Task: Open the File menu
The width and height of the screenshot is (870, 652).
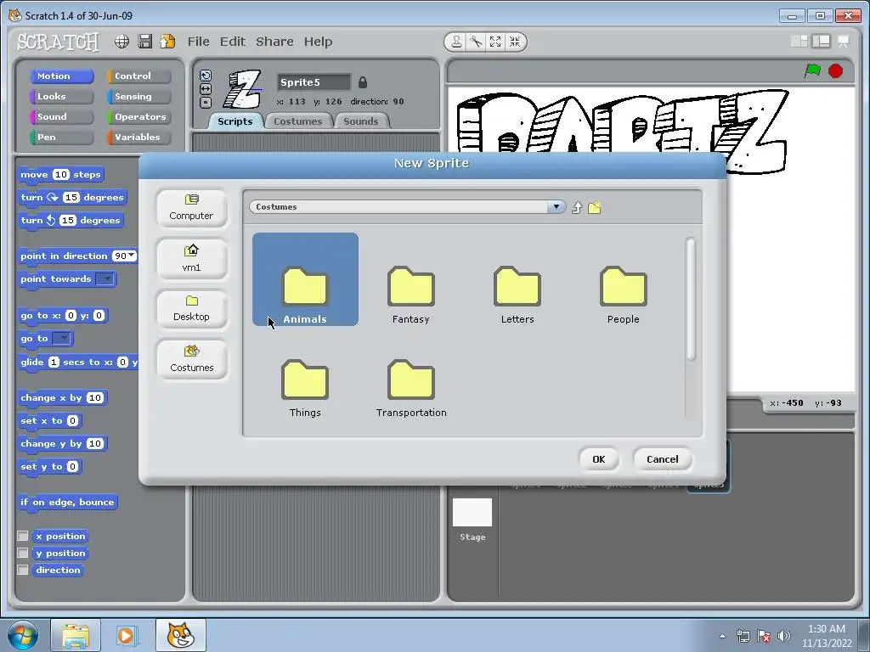Action: click(198, 42)
